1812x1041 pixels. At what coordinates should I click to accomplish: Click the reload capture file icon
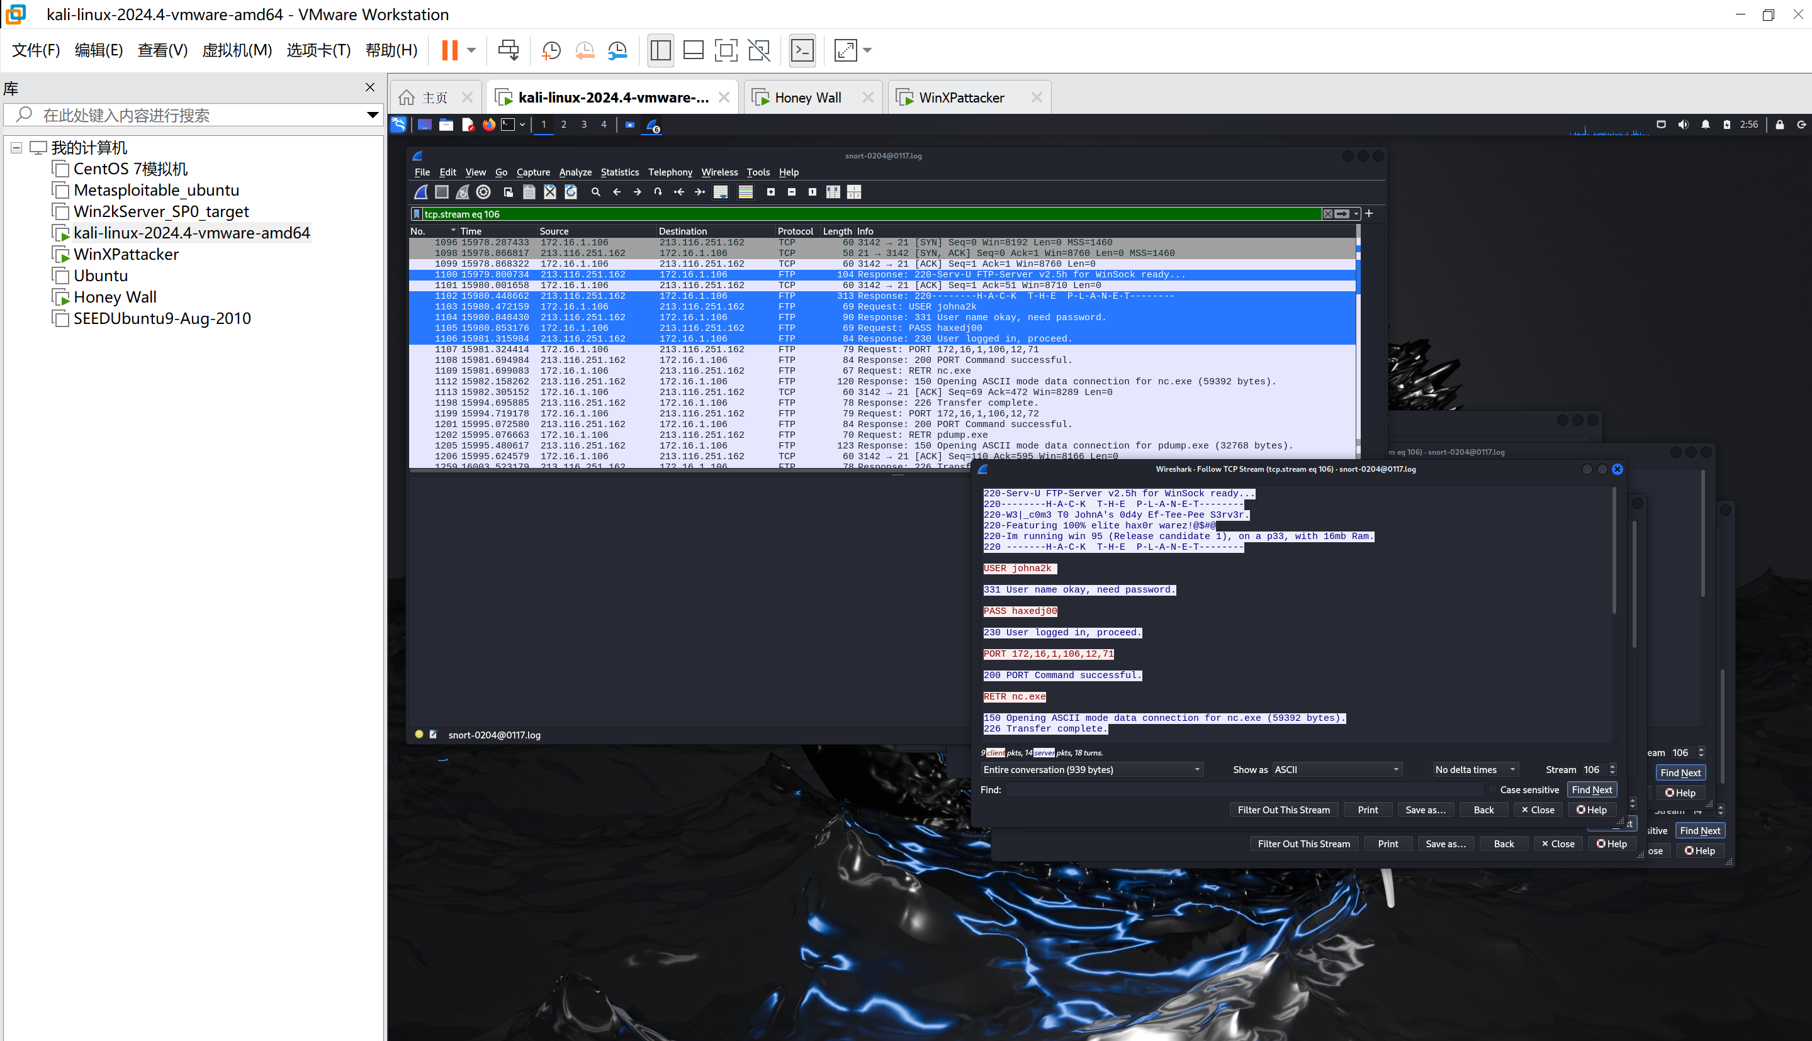(571, 192)
